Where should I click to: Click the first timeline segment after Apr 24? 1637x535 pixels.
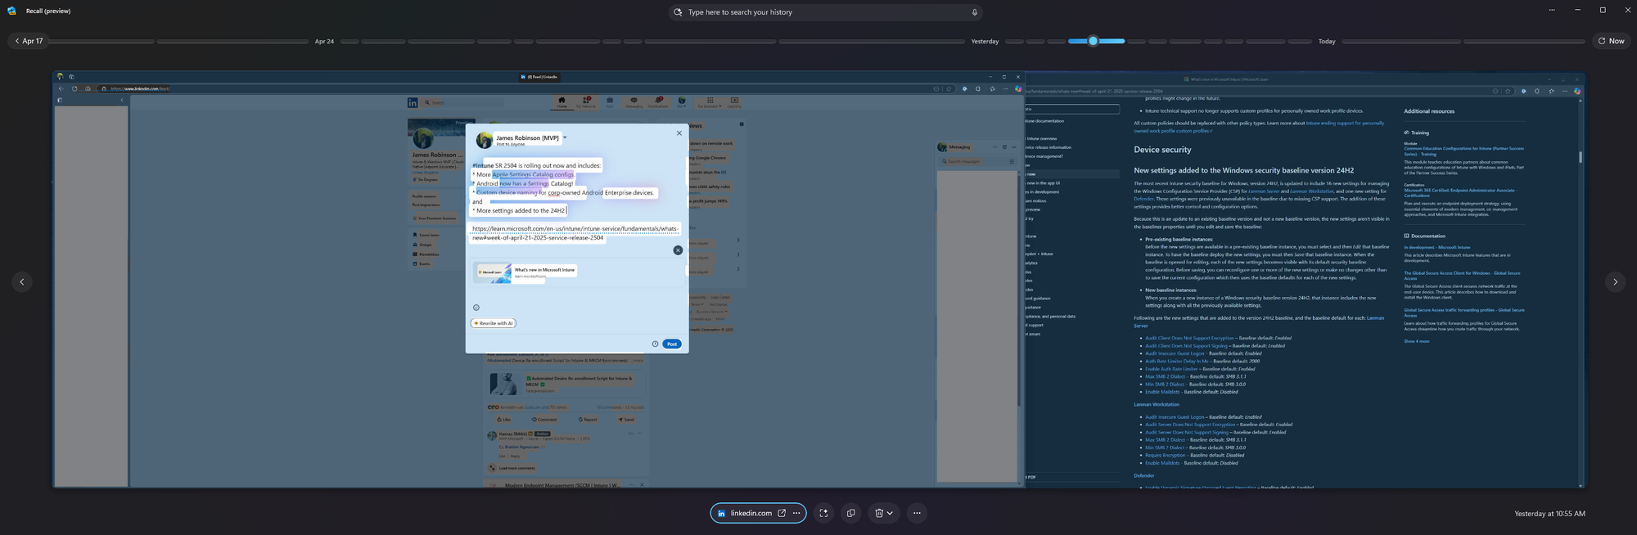350,41
